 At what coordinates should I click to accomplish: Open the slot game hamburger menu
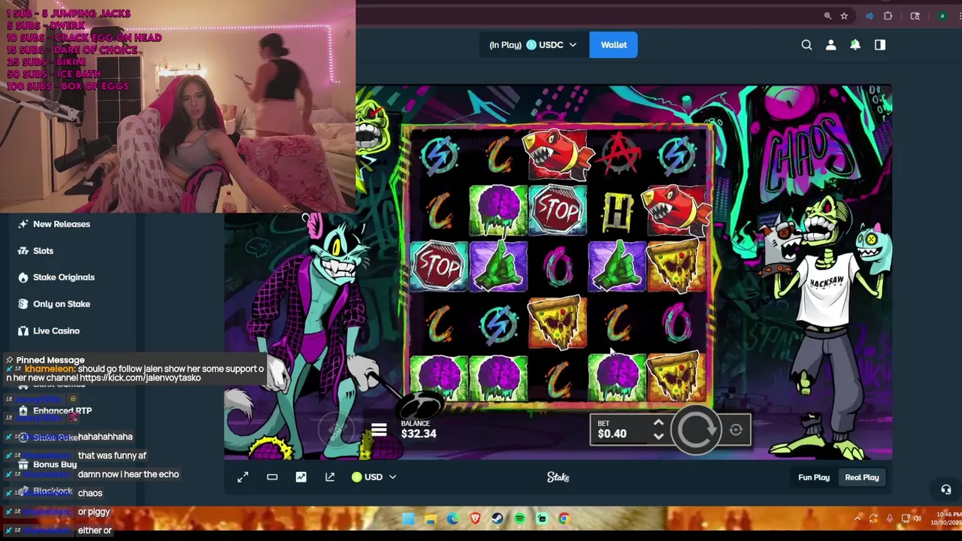click(378, 430)
